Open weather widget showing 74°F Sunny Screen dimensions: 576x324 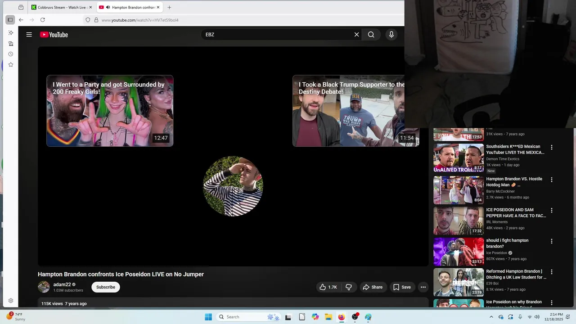point(16,317)
